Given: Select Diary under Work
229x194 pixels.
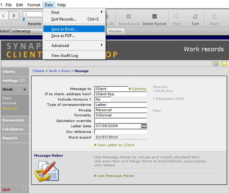Looking at the screenshot, I should point(7,98).
